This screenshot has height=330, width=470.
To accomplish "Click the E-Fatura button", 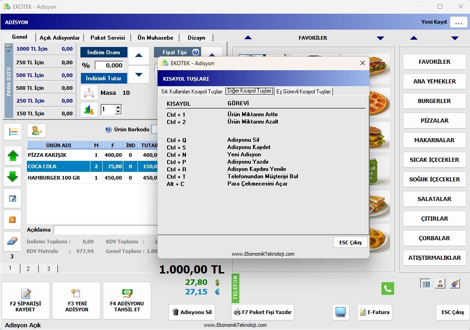I will (375, 312).
